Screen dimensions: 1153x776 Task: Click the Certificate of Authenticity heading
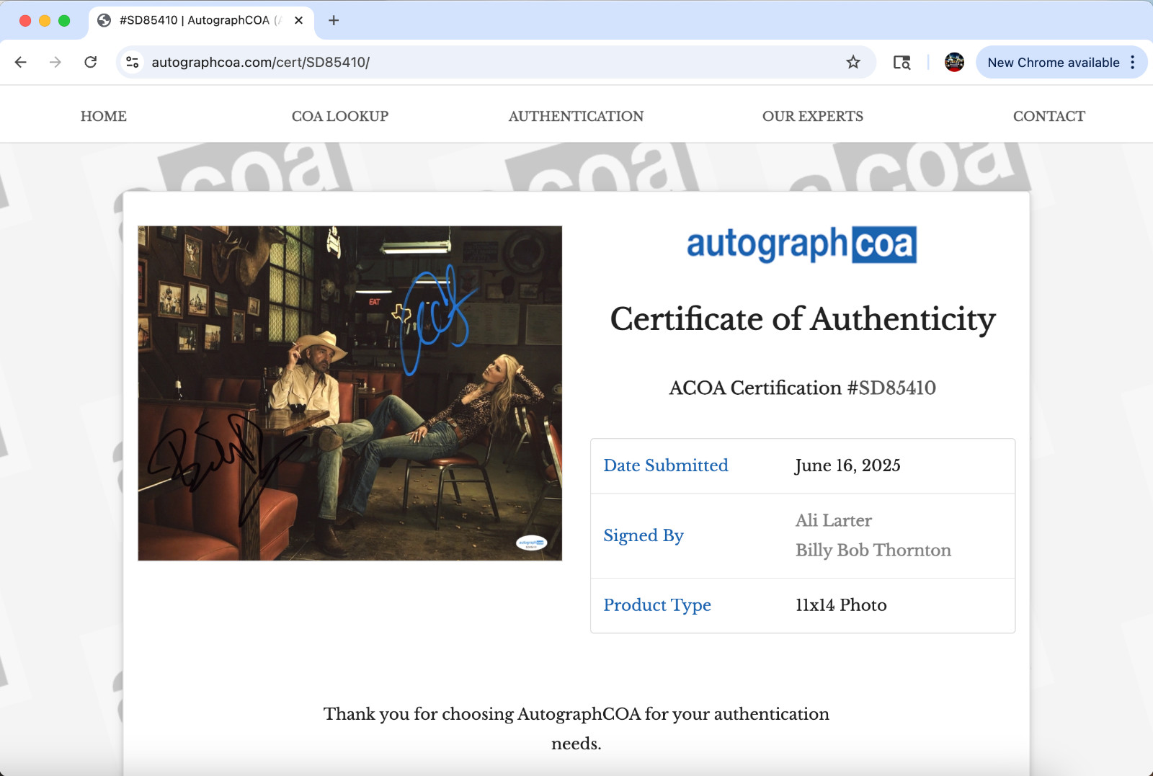pyautogui.click(x=803, y=319)
